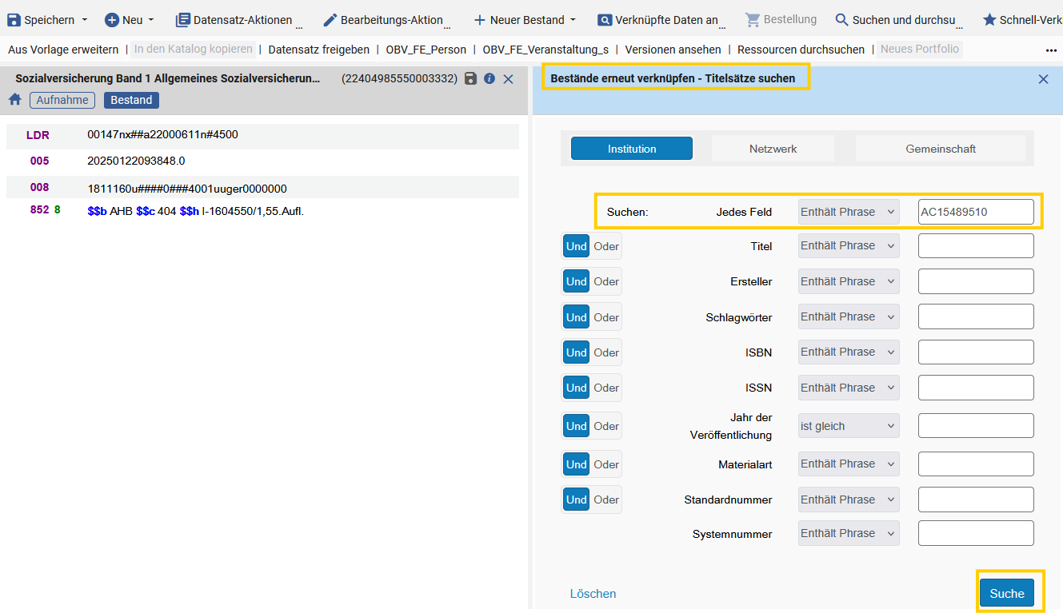Select Oder for the Materialart row
1063x613 pixels.
pyautogui.click(x=606, y=464)
